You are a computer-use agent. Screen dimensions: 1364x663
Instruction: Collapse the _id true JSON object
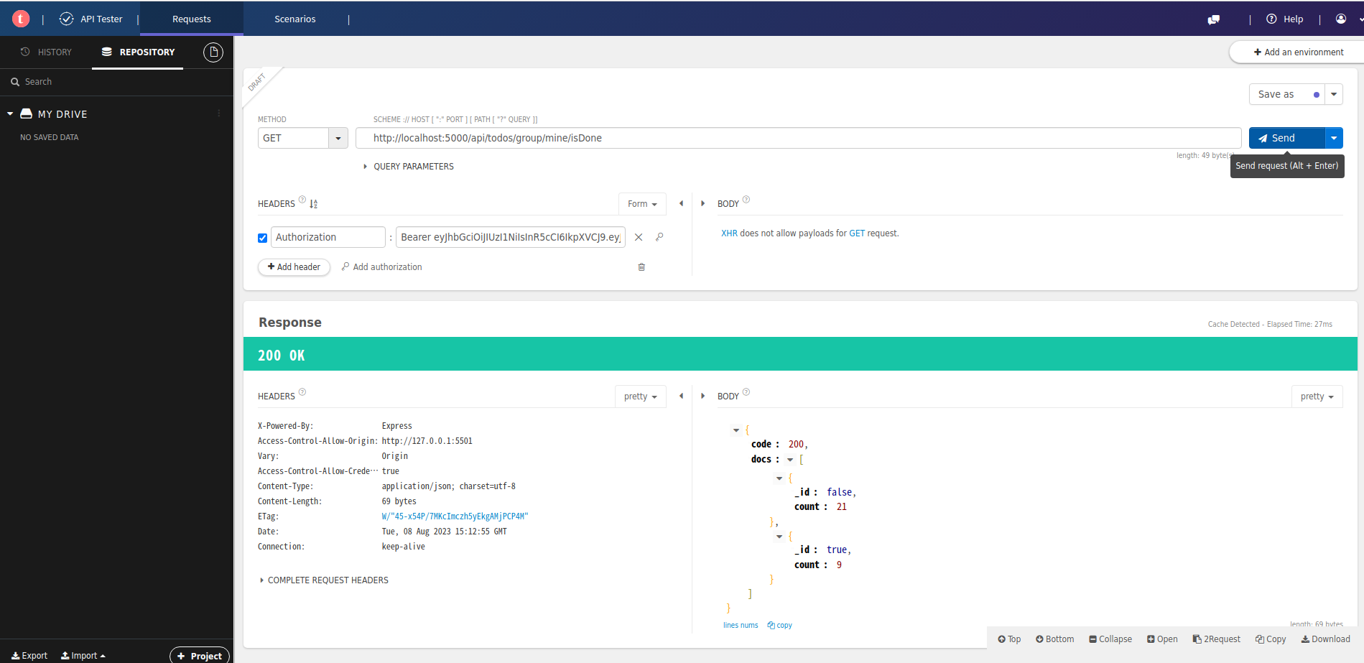click(779, 537)
